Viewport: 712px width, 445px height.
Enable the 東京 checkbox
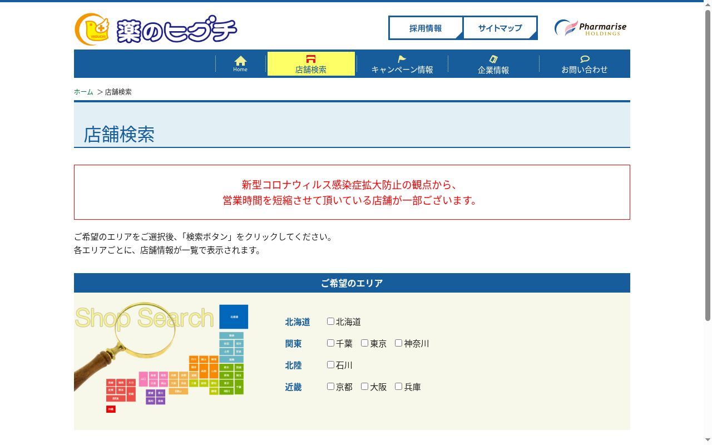(364, 343)
